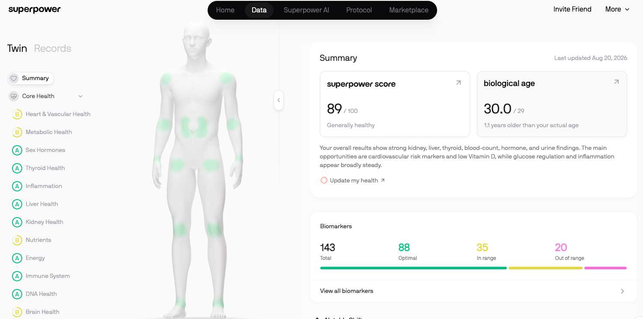The height and width of the screenshot is (319, 643).
Task: Click B grade badge for Metabolic Health
Action: pyautogui.click(x=17, y=132)
